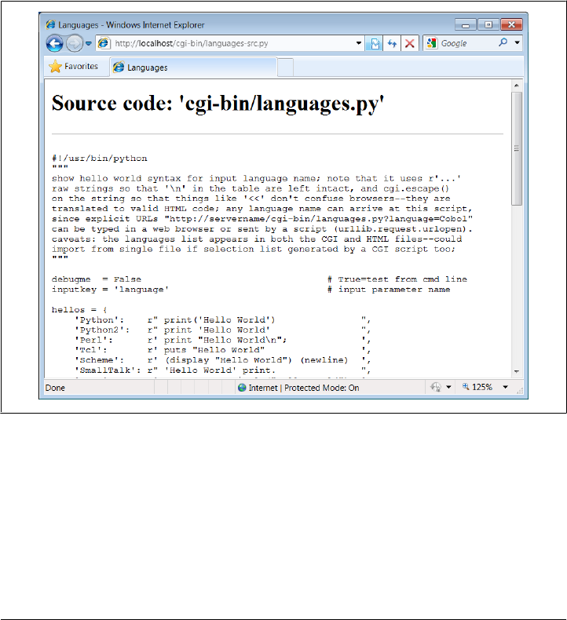Click the '# input parameter name' comment
The width and height of the screenshot is (567, 620).
click(389, 290)
